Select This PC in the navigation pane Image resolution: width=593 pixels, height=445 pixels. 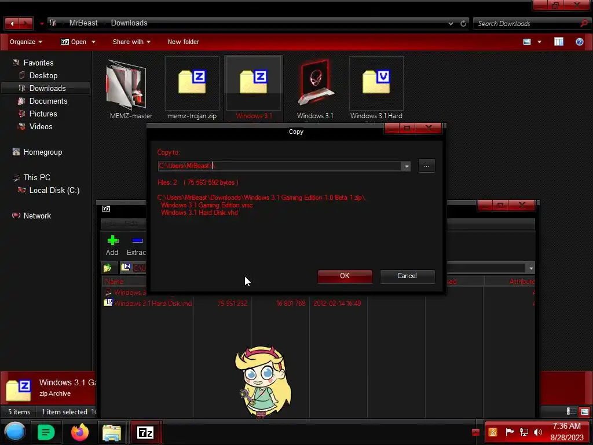pyautogui.click(x=36, y=177)
